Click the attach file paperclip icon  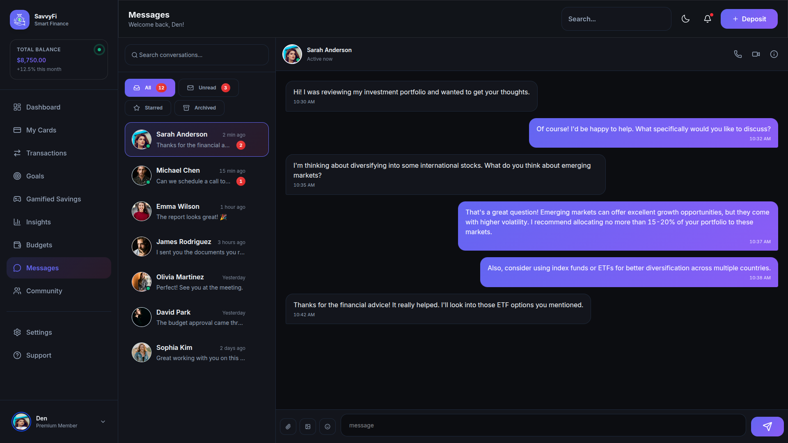[x=288, y=427]
